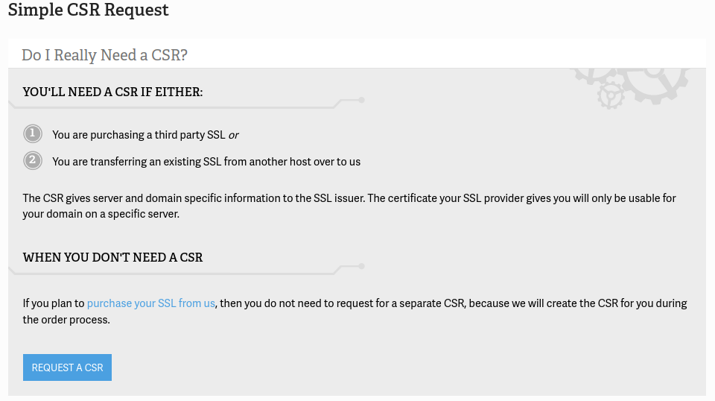Screen dimensions: 715x401
Task: Click the text the order process
Action: (66, 320)
